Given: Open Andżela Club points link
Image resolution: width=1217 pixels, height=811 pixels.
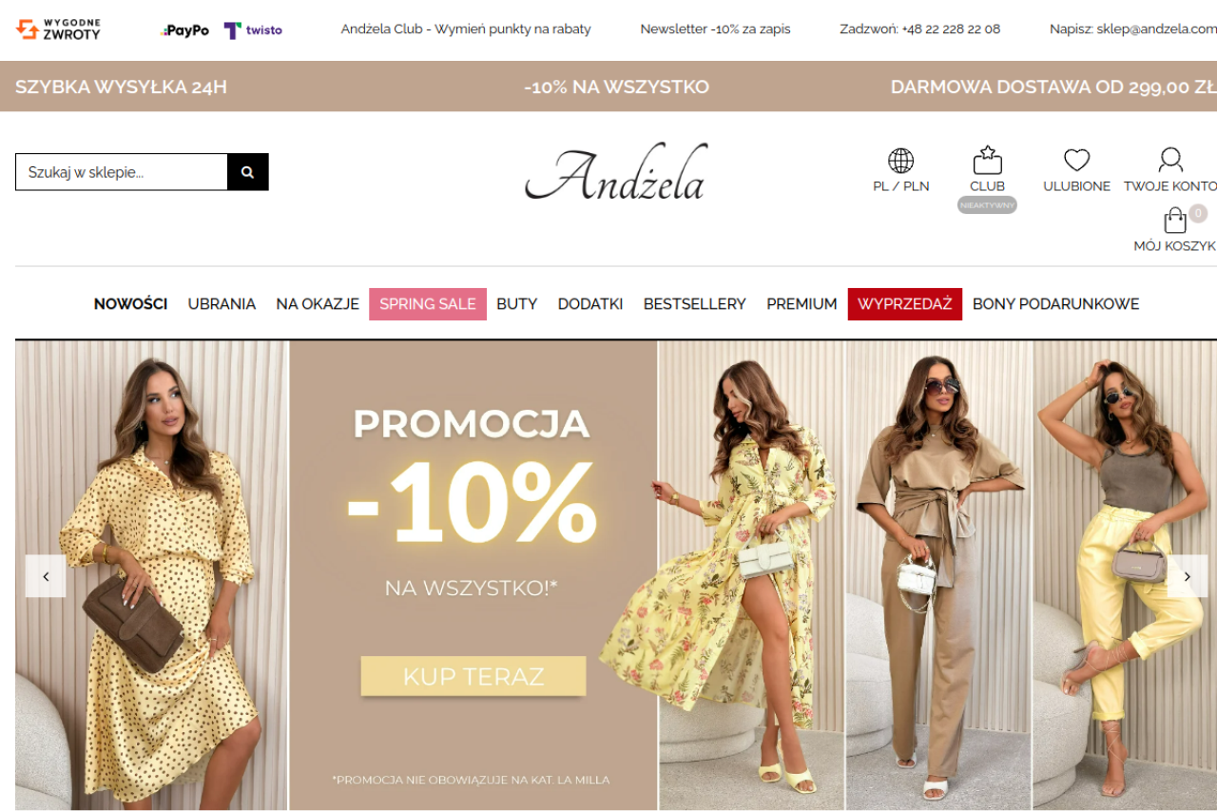Looking at the screenshot, I should [x=466, y=29].
